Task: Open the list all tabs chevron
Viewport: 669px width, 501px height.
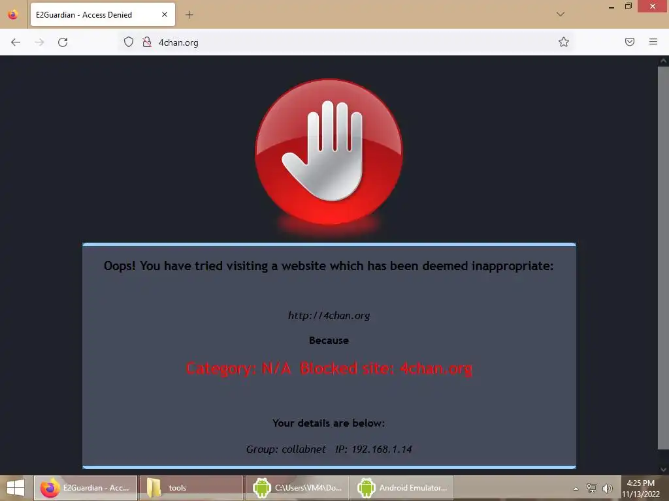Action: click(561, 14)
